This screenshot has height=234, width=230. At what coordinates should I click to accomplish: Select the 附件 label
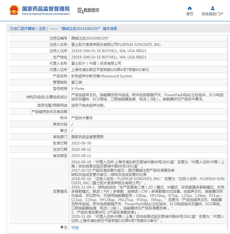(64, 118)
